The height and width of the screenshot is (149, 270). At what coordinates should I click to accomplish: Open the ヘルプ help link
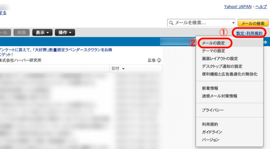click(261, 7)
